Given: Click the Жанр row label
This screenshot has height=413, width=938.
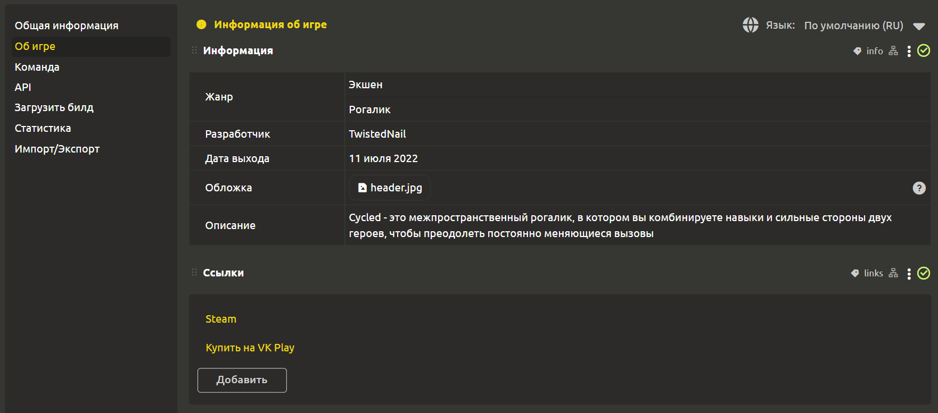Looking at the screenshot, I should click(x=219, y=97).
